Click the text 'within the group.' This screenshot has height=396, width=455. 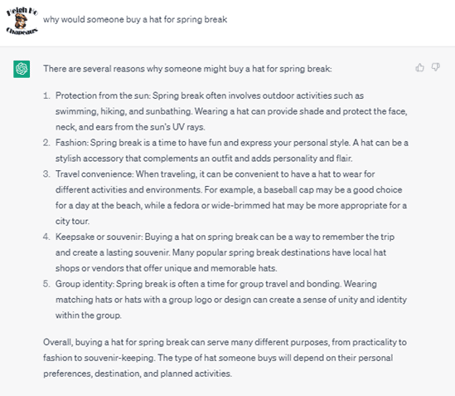[89, 315]
